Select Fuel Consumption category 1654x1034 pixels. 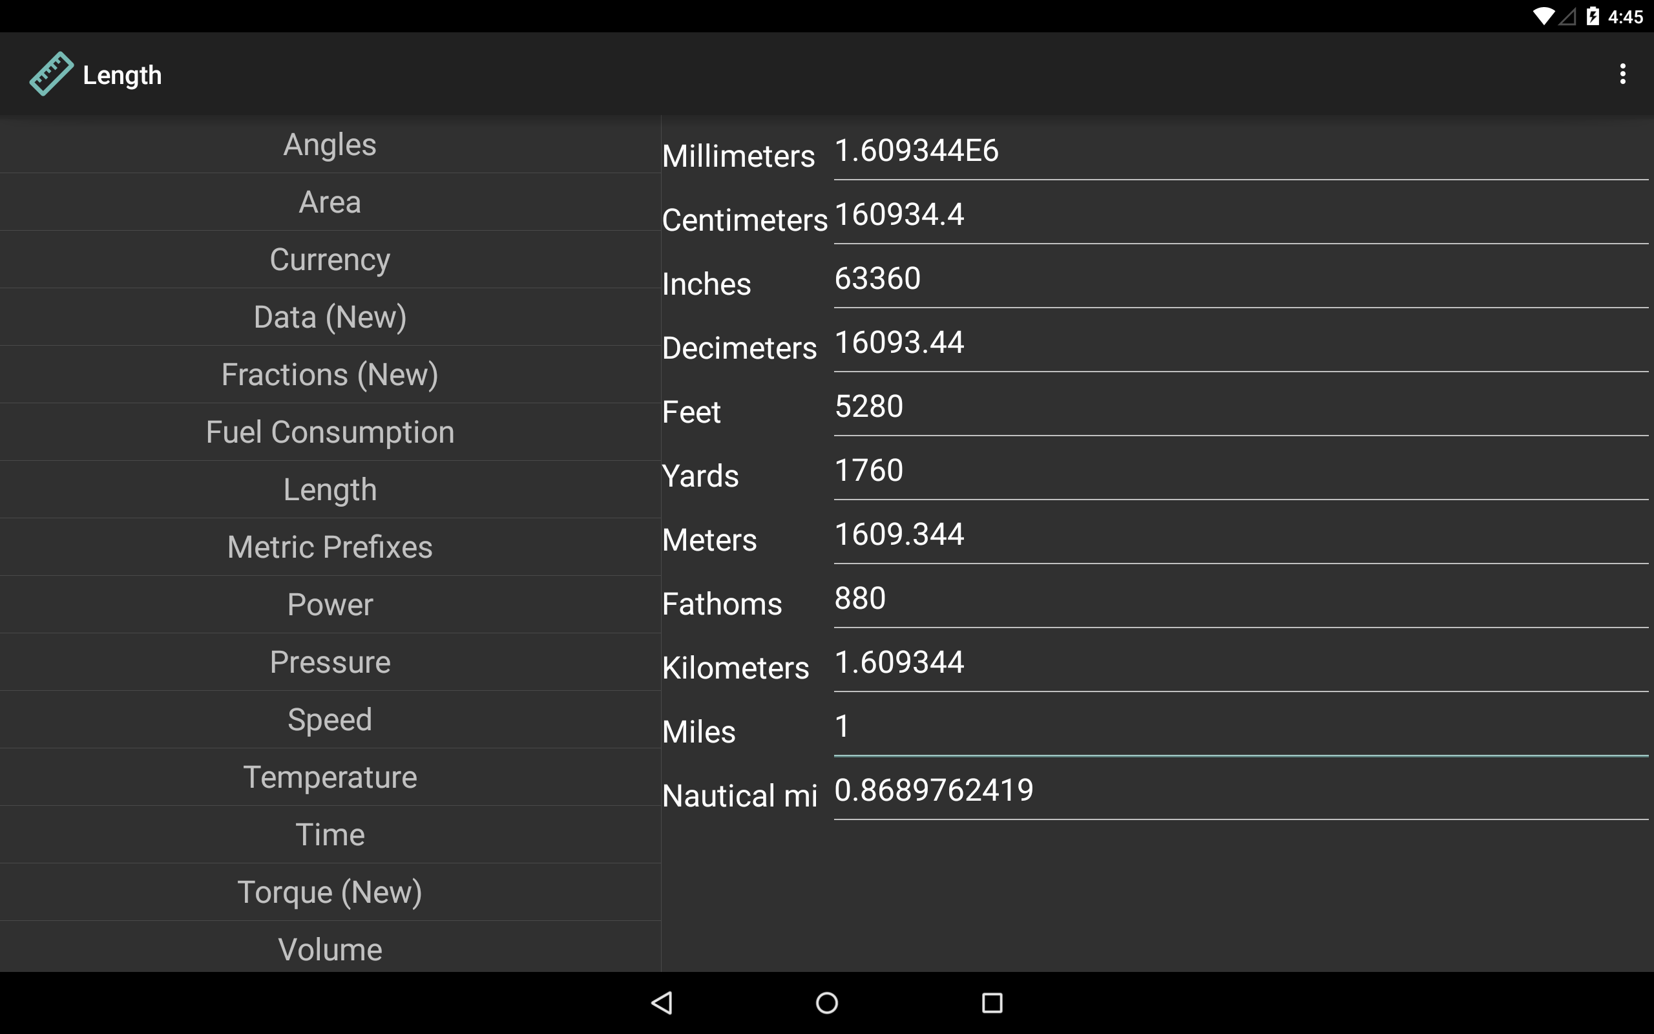tap(330, 432)
